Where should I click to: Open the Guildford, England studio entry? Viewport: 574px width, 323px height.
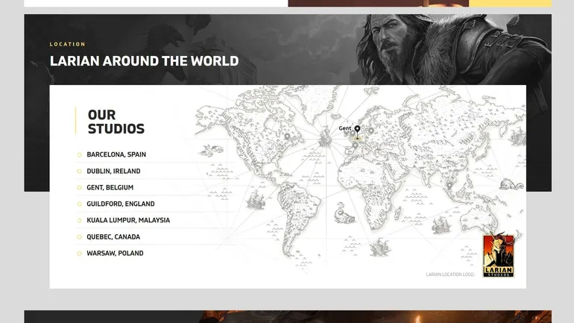tap(120, 204)
